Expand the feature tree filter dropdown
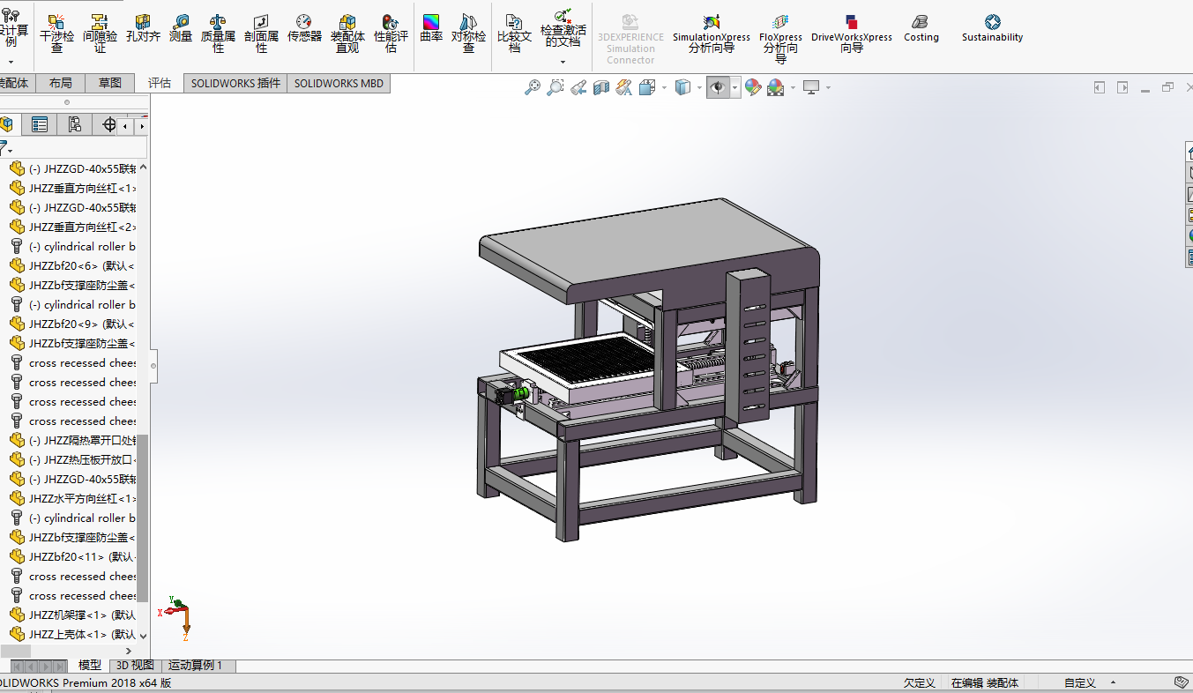The width and height of the screenshot is (1193, 693). coord(10,151)
